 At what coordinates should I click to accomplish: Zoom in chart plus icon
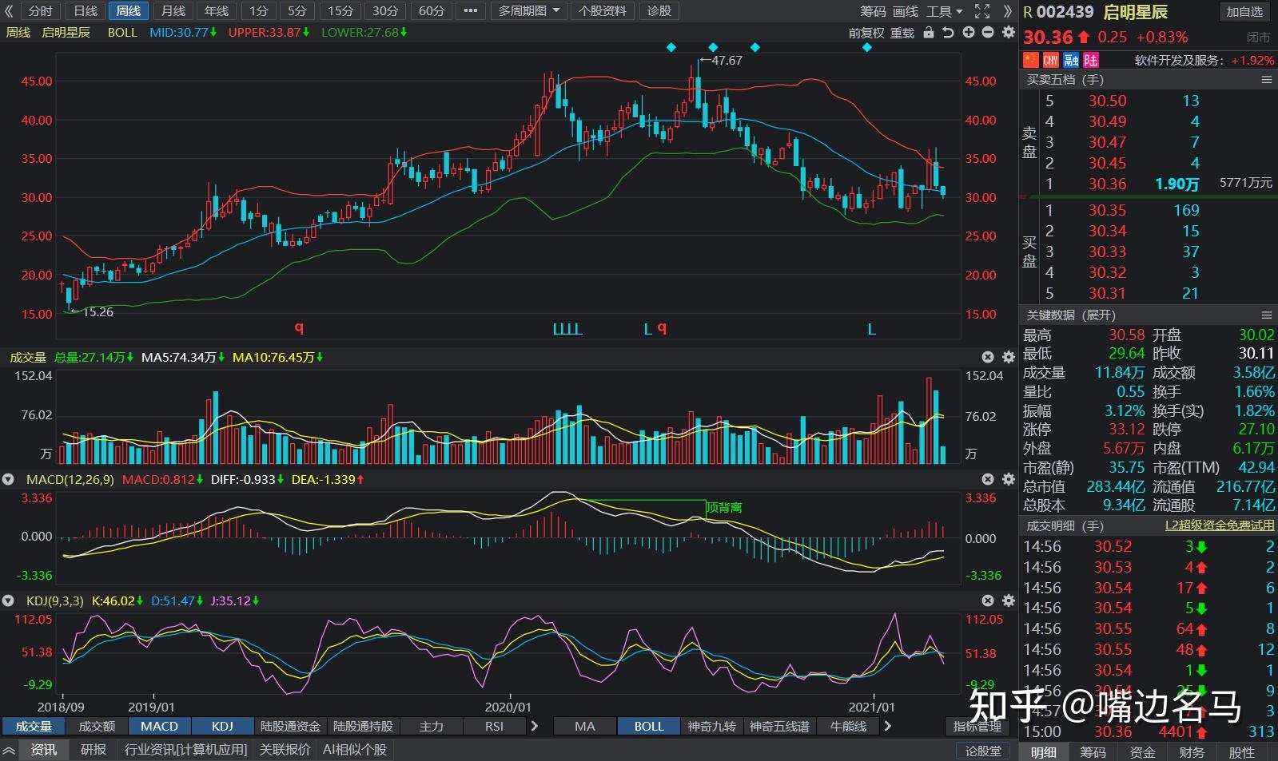tap(968, 33)
